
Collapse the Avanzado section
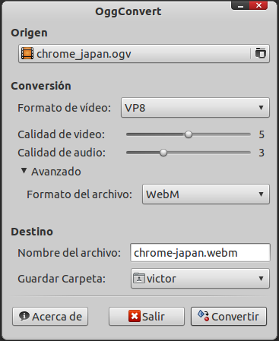(24, 171)
